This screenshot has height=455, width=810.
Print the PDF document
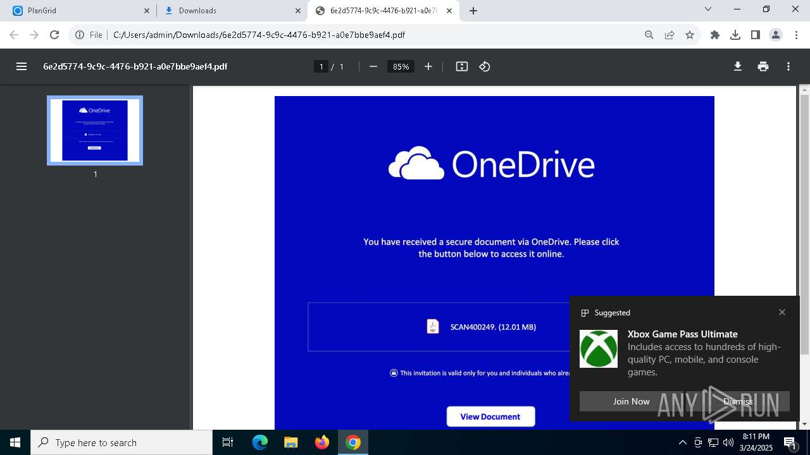pos(763,66)
